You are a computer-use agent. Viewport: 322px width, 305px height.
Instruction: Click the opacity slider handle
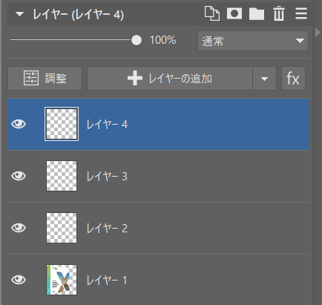point(137,40)
